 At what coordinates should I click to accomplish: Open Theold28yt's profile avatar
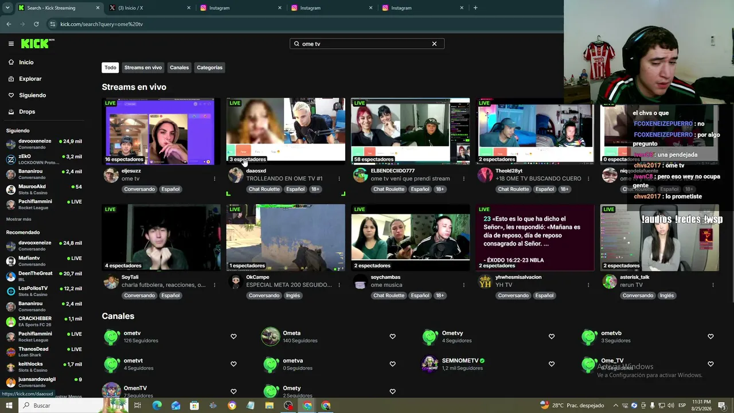point(485,175)
